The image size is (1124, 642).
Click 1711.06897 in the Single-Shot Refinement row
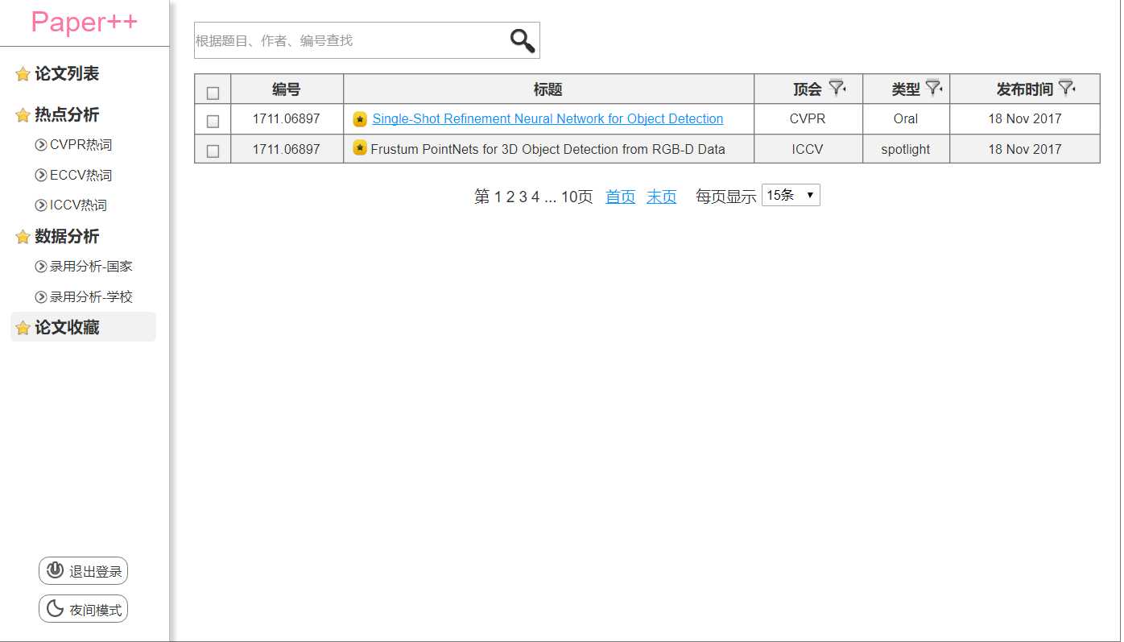287,119
